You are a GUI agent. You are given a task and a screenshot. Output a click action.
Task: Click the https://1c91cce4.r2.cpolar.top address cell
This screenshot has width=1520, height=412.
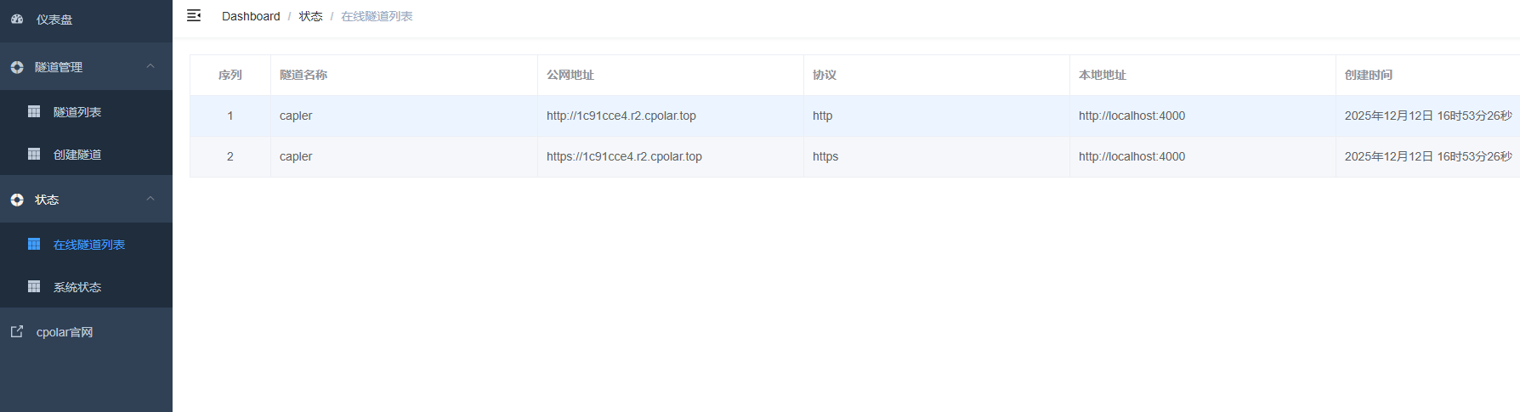tap(624, 156)
